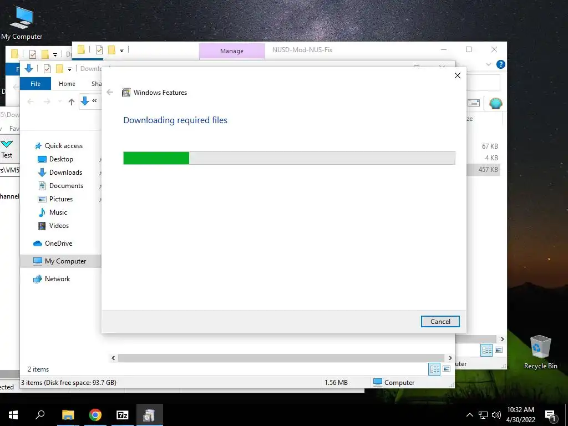
Task: Show hidden system tray icons
Action: coord(469,415)
